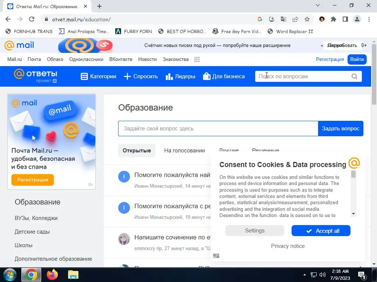Click the page vertical scrollbar thumb
This screenshot has height=282, width=377.
(x=374, y=74)
